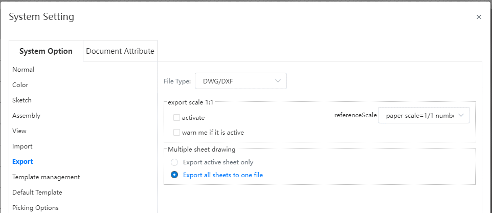
Task: Open the referenceScale dropdown chevron
Action: coord(461,115)
